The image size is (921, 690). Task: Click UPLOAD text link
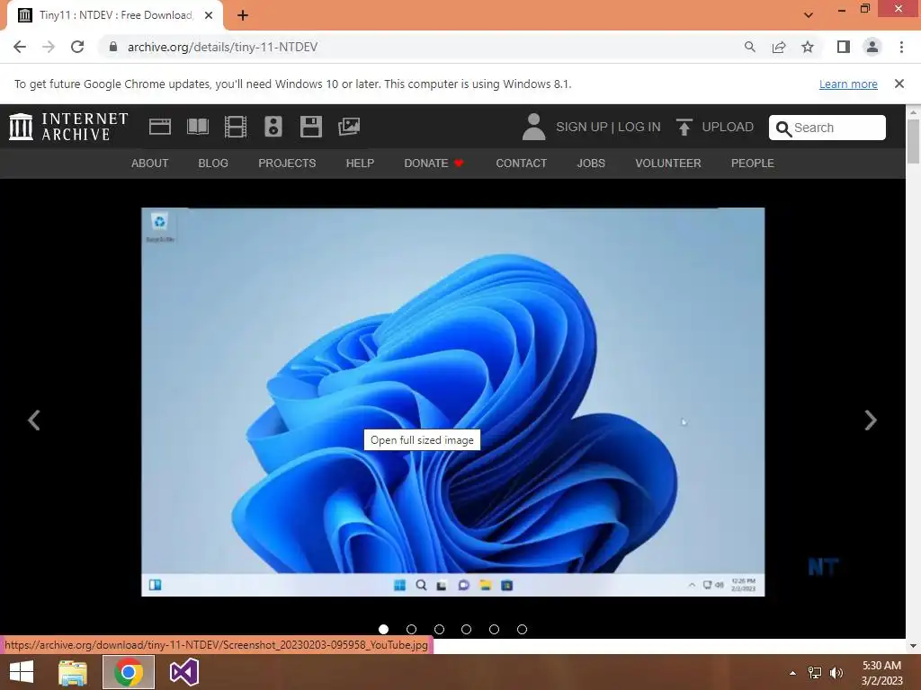[728, 127]
